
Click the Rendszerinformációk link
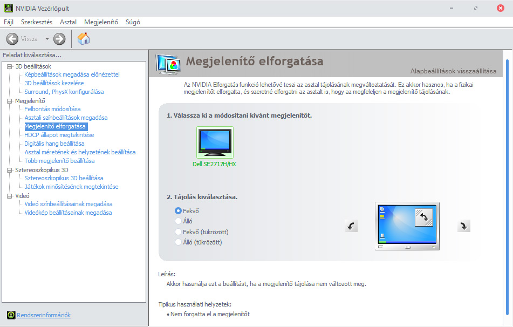click(x=44, y=315)
